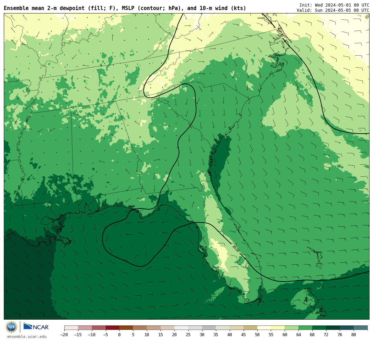Pick the khaki swatch between 45 and 50
The width and height of the screenshot is (373, 341).
250,328
